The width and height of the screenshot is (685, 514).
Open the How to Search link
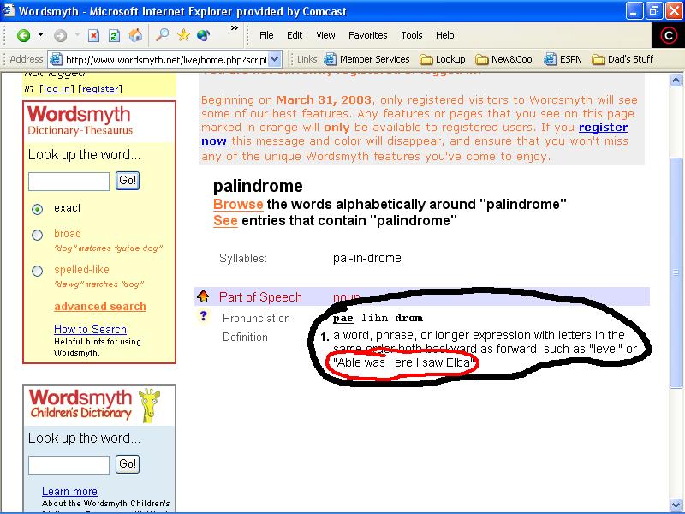(91, 329)
